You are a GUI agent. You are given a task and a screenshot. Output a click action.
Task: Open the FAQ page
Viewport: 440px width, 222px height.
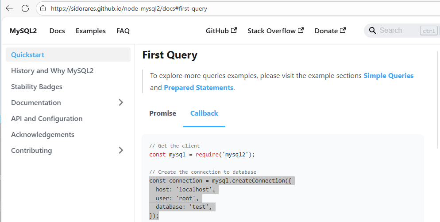[123, 31]
